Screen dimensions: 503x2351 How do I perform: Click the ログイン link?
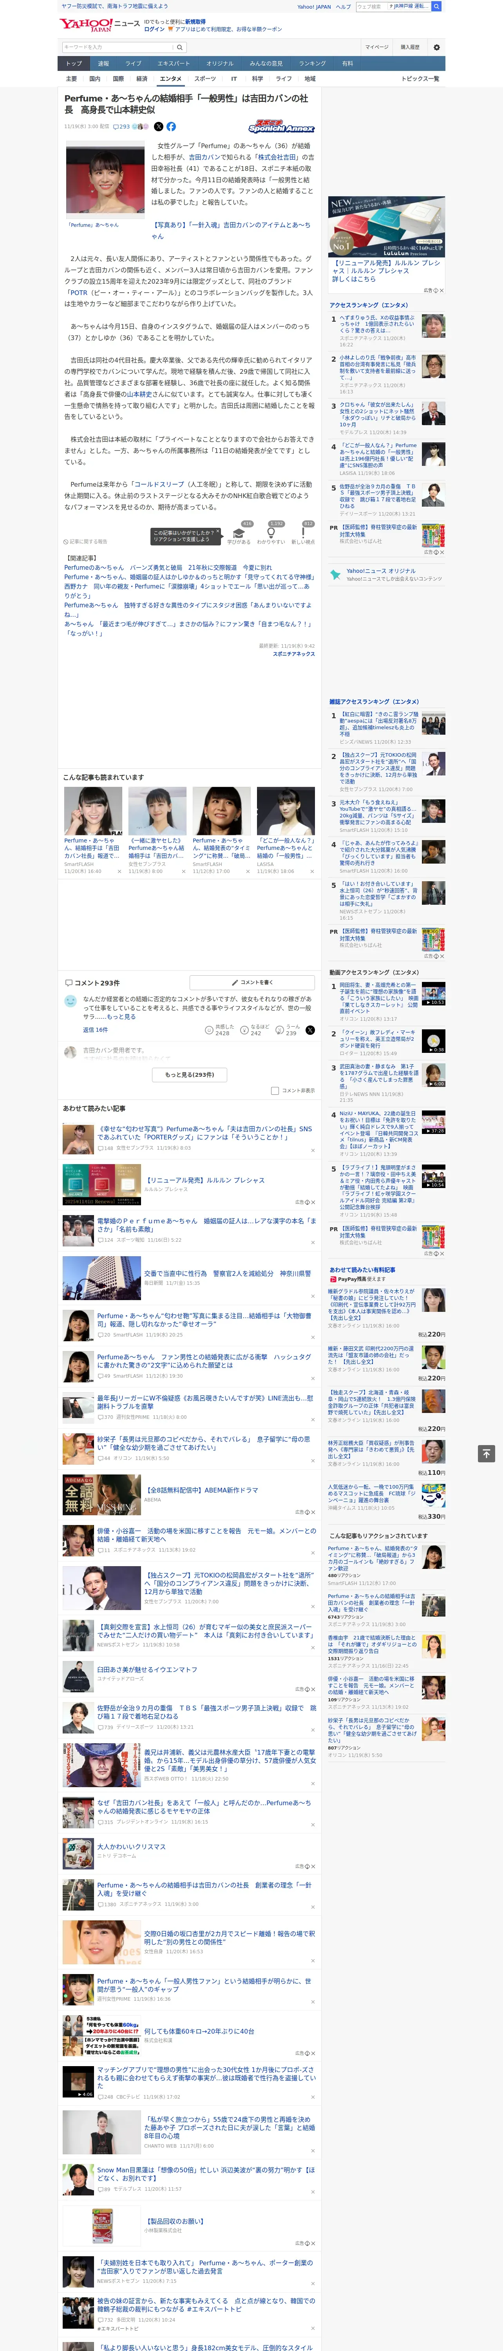[154, 29]
